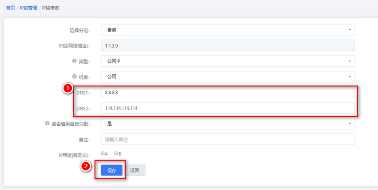Click the 备注 label
Screen dimensions: 378x190
click(x=85, y=139)
